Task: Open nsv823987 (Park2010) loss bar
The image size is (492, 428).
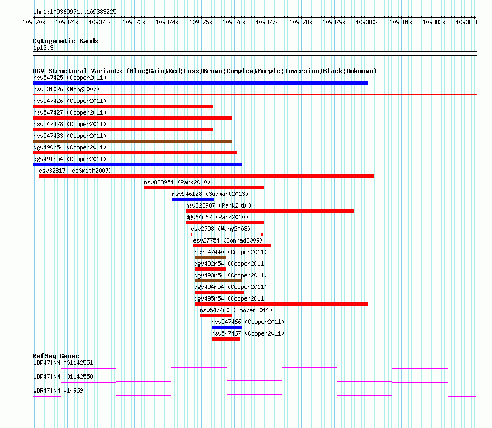Action: pyautogui.click(x=270, y=211)
